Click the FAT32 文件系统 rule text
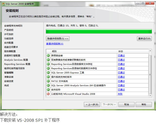The image size is (156, 128). [x=60, y=81]
